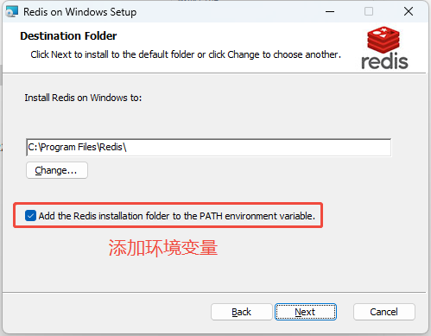
Task: Click the Destination Folder heading
Action: coord(68,36)
